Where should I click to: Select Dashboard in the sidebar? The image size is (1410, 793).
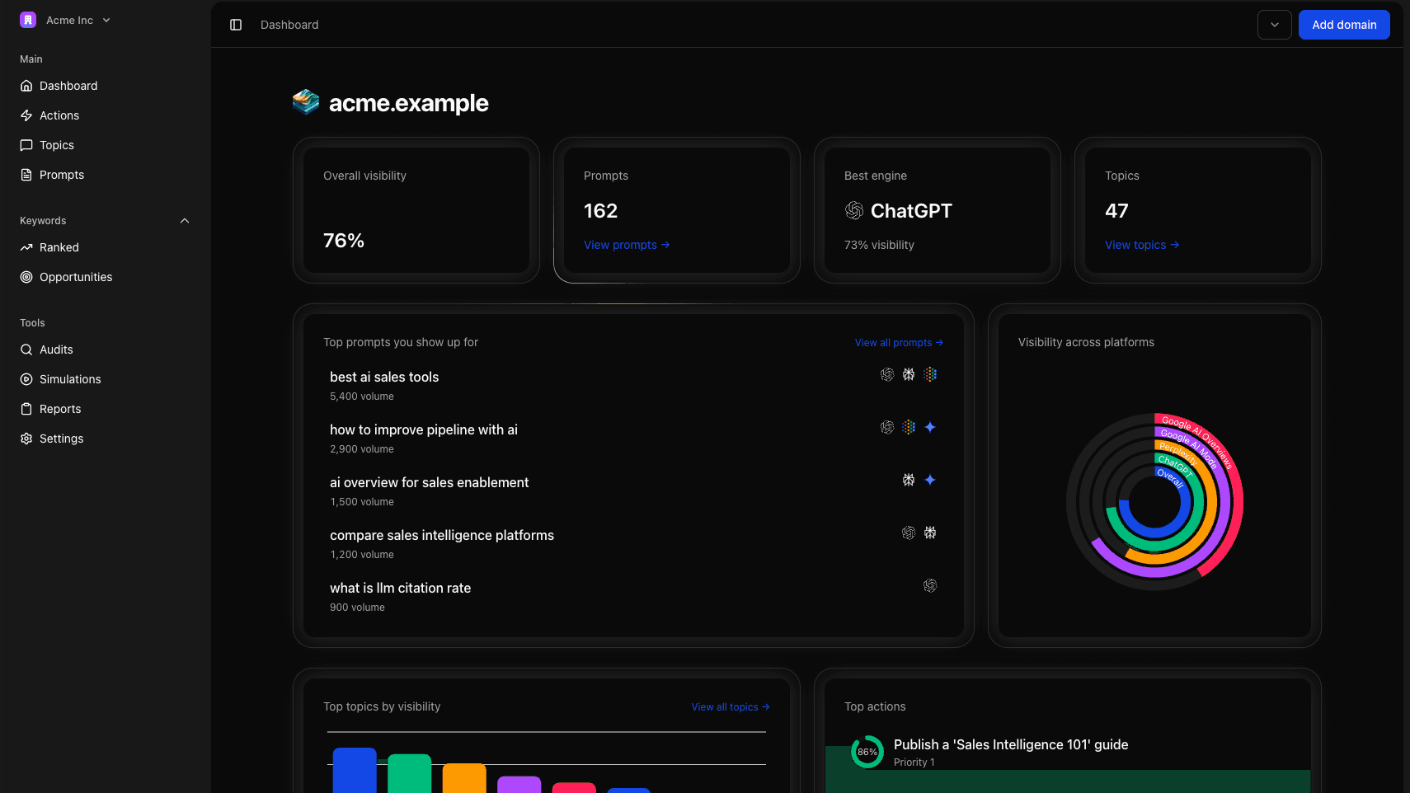tap(68, 86)
